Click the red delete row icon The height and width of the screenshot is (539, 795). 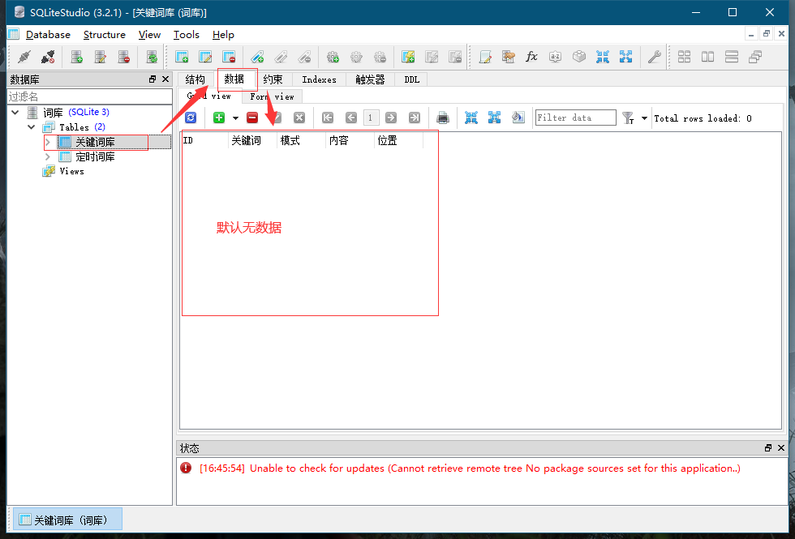[252, 118]
